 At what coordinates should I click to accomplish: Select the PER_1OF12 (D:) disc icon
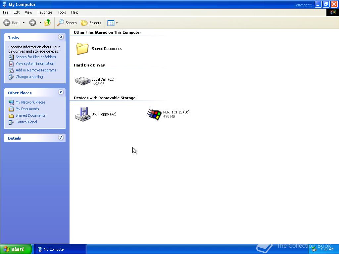tap(154, 114)
